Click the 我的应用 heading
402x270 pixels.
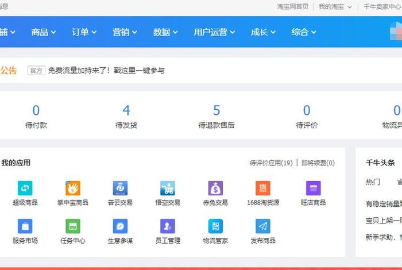(x=16, y=163)
